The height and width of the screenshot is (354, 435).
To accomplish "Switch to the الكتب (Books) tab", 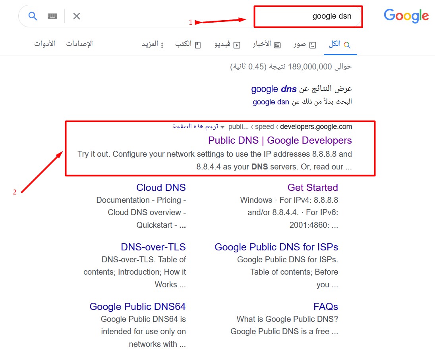I will pos(188,44).
